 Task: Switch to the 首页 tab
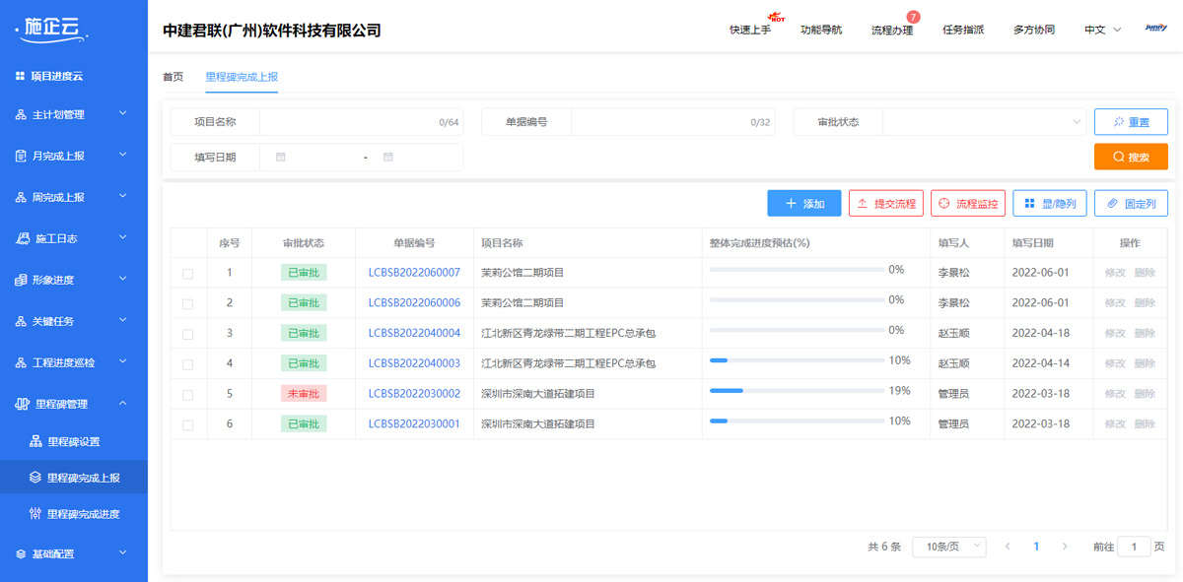173,77
